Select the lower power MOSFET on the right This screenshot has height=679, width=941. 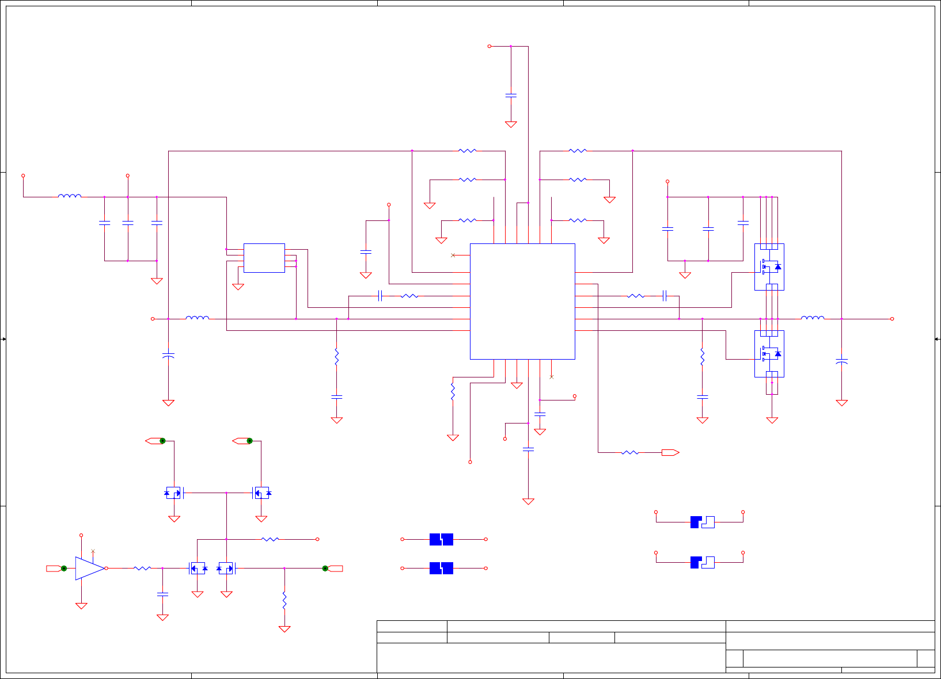coord(769,354)
